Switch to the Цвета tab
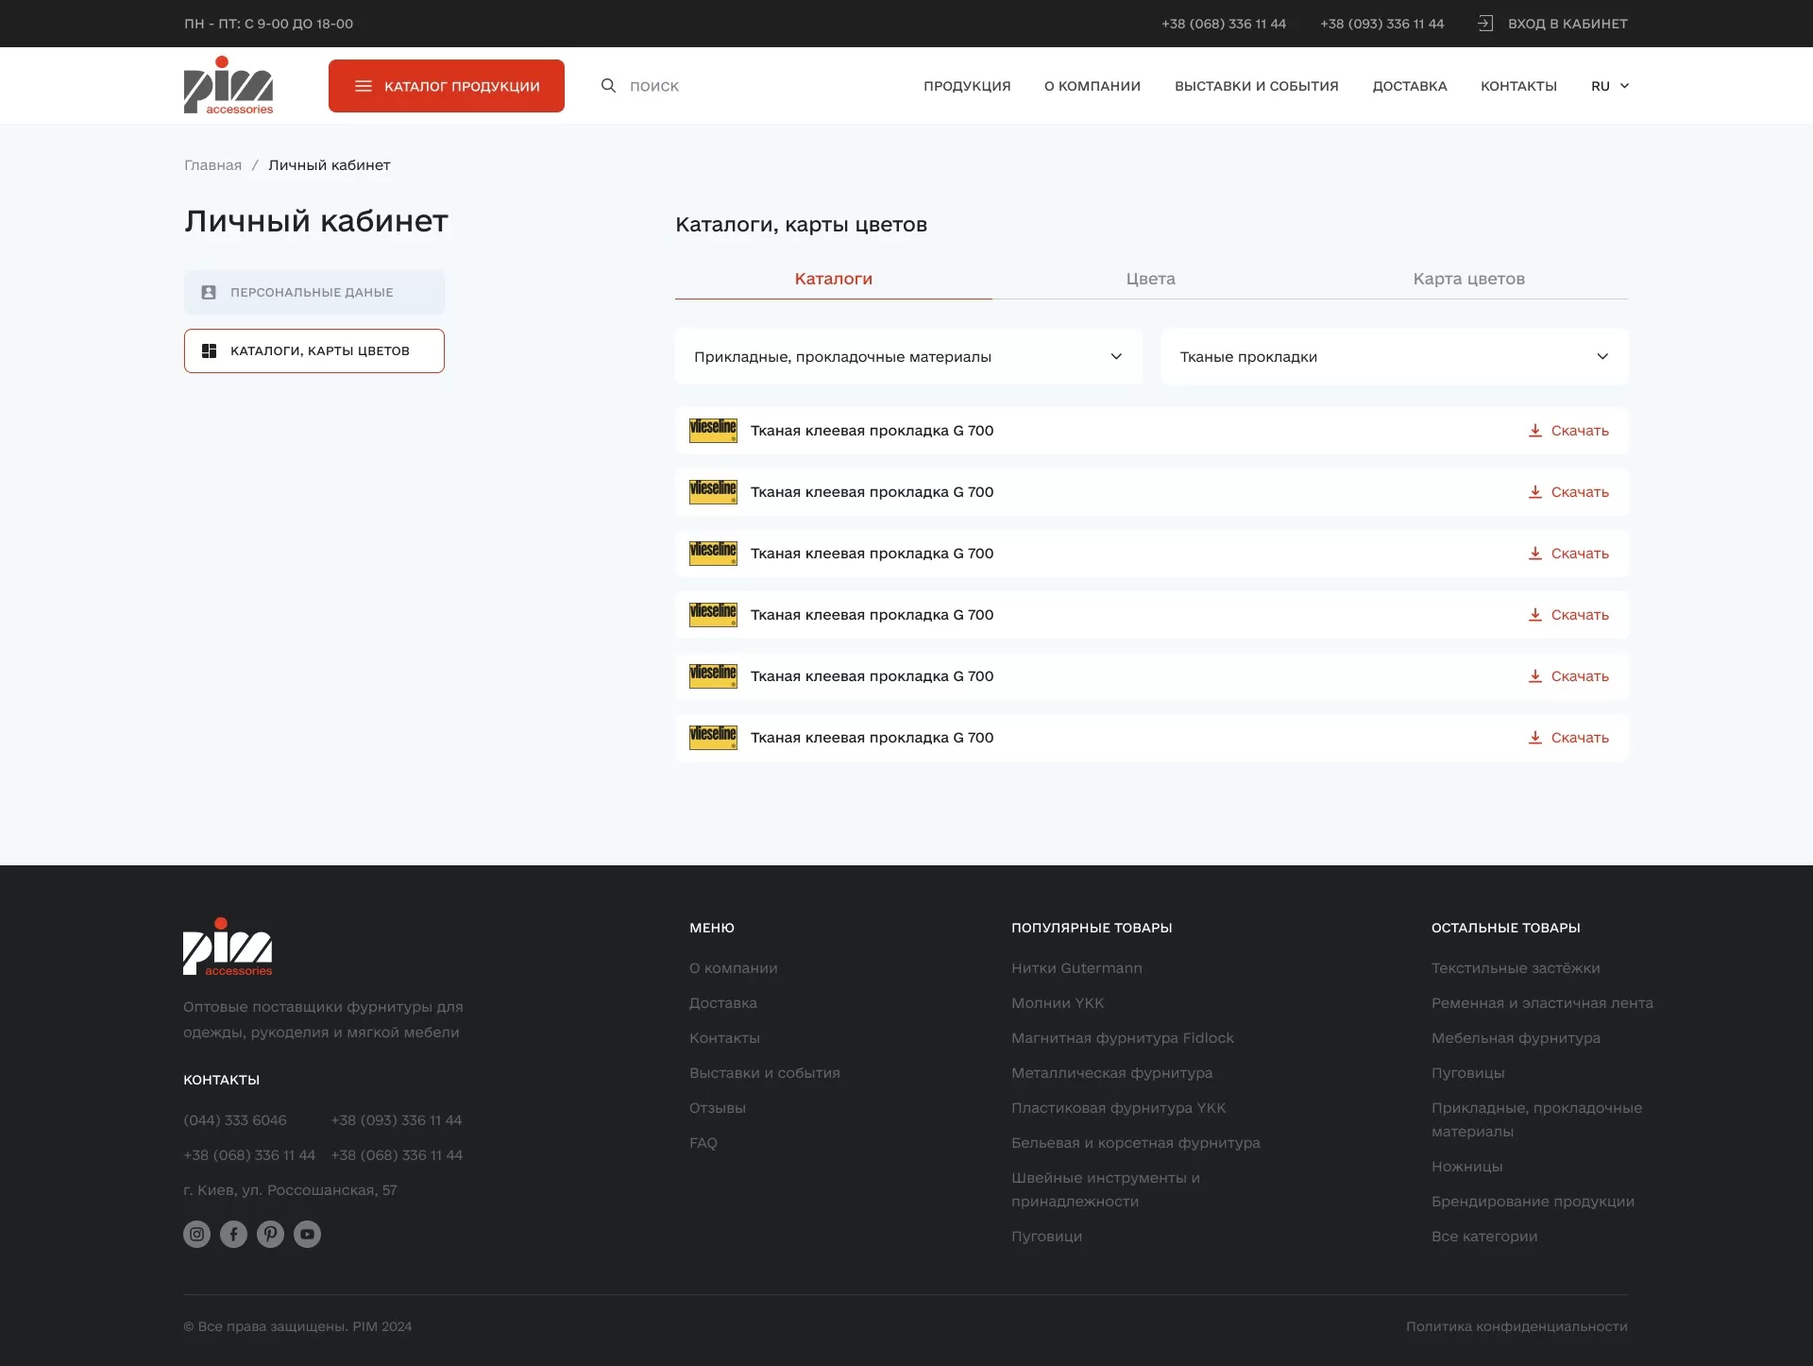The height and width of the screenshot is (1366, 1813). (1150, 279)
